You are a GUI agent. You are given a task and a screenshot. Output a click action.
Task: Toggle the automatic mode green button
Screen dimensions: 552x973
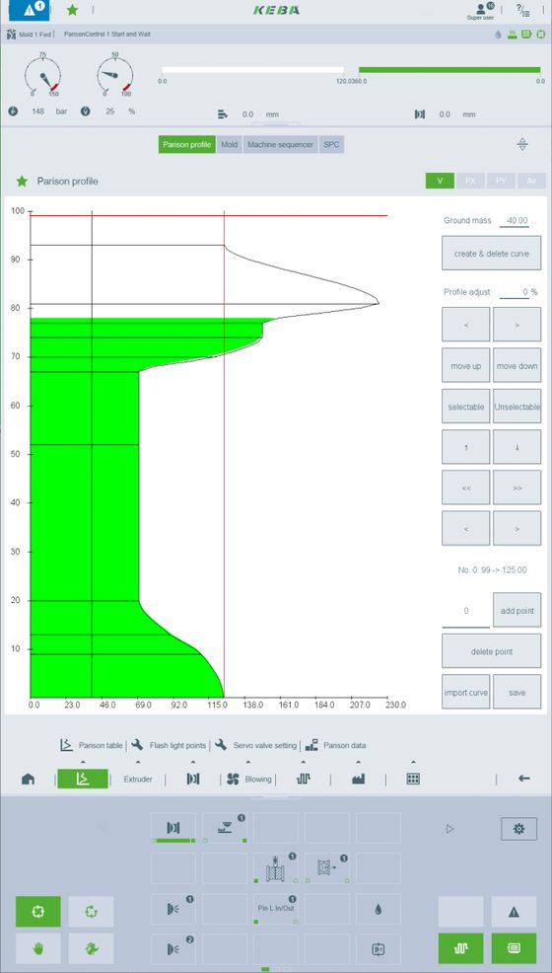coord(37,912)
